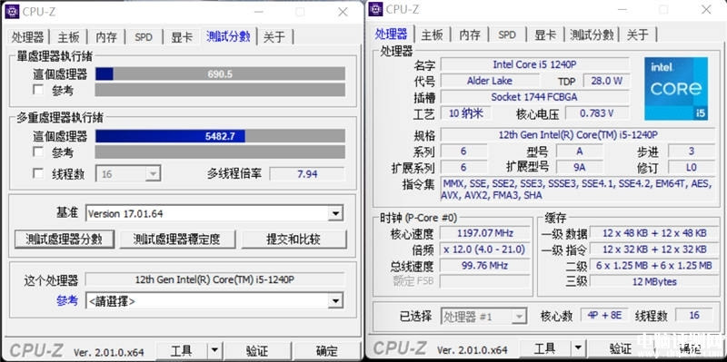Select 測試分數 tab in left window
Image resolution: width=727 pixels, height=362 pixels.
coord(228,36)
